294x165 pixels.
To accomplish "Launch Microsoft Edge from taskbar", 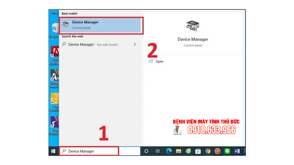I will pos(169,151).
